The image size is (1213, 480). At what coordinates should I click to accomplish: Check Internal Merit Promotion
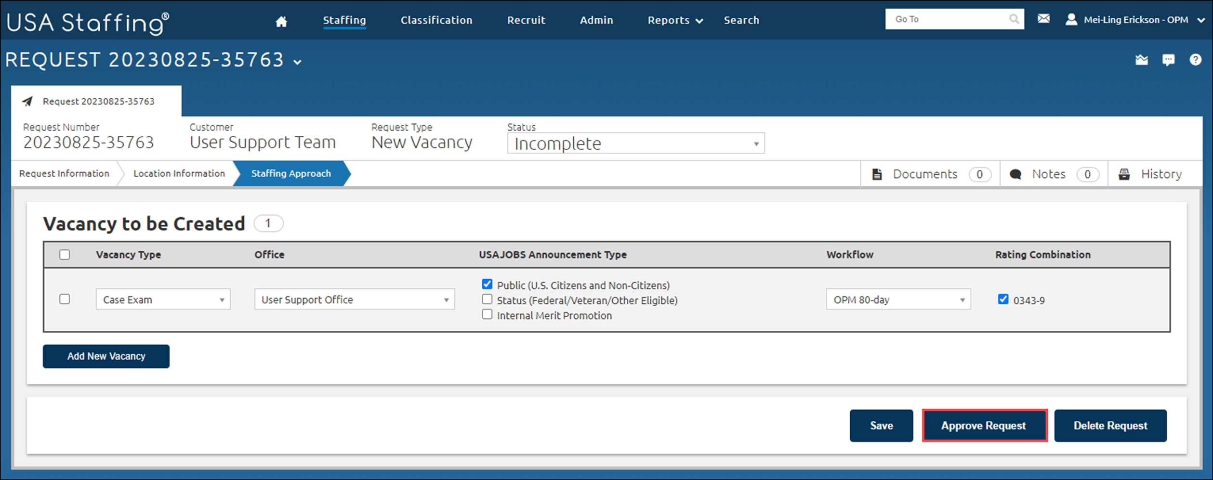(x=487, y=314)
